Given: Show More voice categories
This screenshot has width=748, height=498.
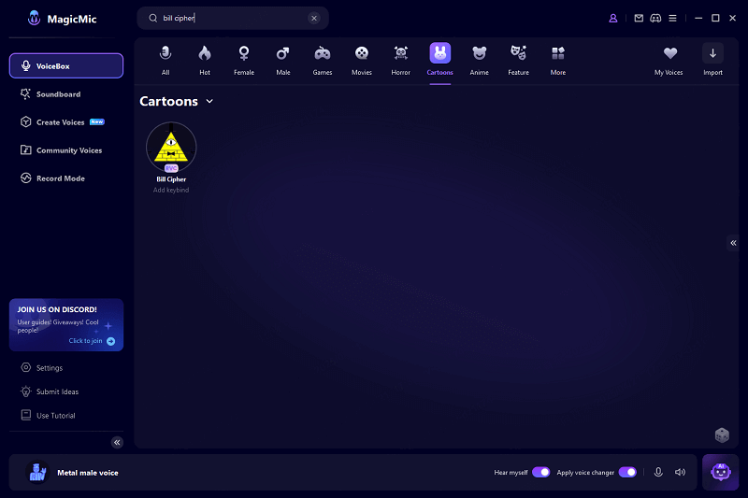Looking at the screenshot, I should point(557,61).
